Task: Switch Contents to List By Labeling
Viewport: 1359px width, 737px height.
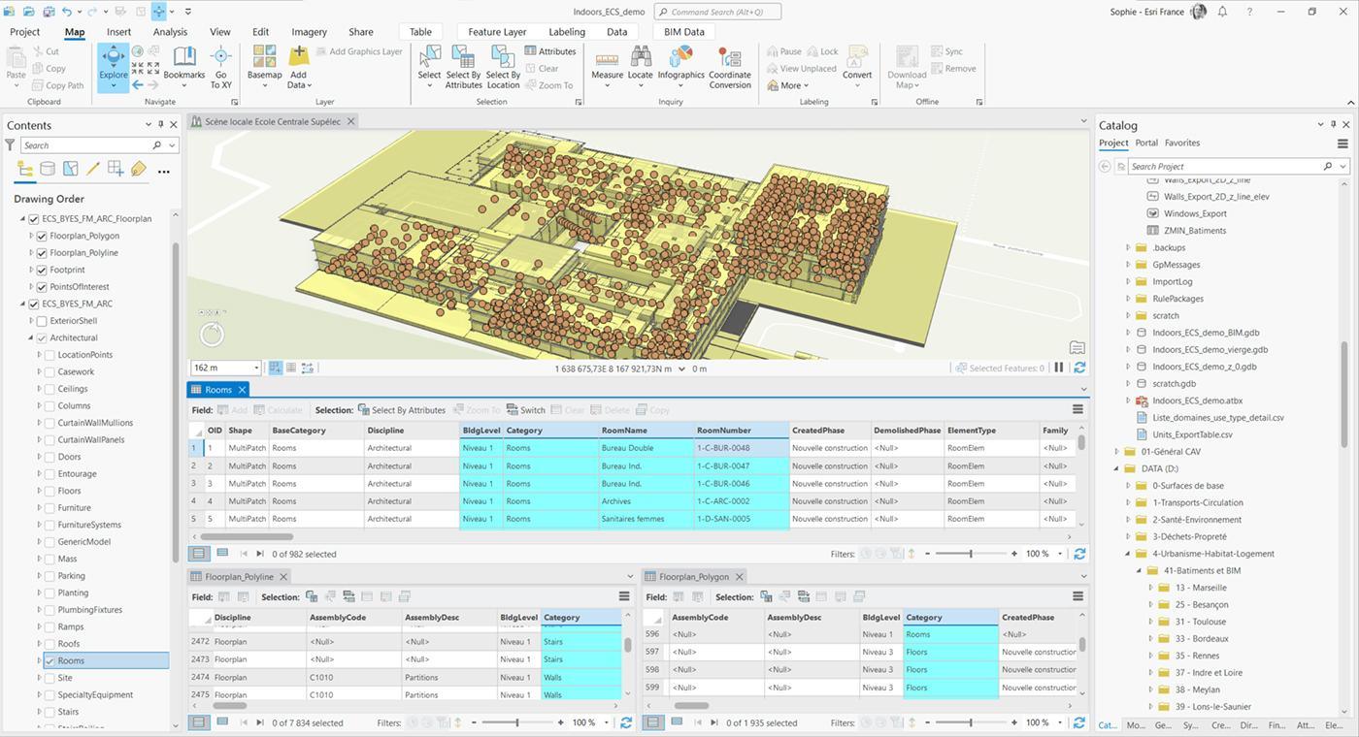Action: pyautogui.click(x=138, y=169)
